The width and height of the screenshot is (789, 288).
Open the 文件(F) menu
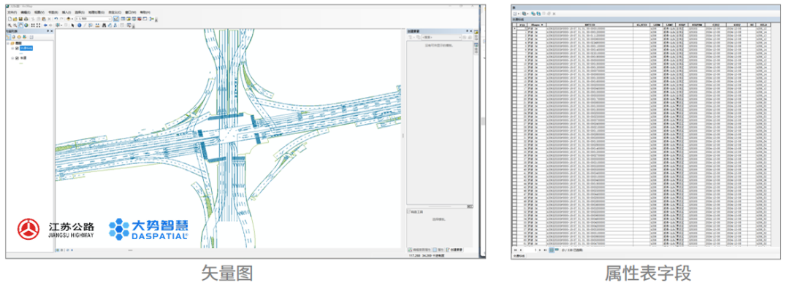point(12,12)
